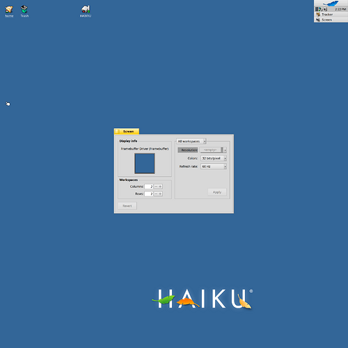This screenshot has height=348, width=348.
Task: Open the Screen entry in Deskbar
Action: 331,19
